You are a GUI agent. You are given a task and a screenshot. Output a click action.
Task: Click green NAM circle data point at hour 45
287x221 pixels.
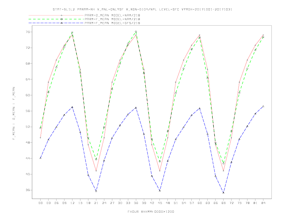tap(160, 161)
